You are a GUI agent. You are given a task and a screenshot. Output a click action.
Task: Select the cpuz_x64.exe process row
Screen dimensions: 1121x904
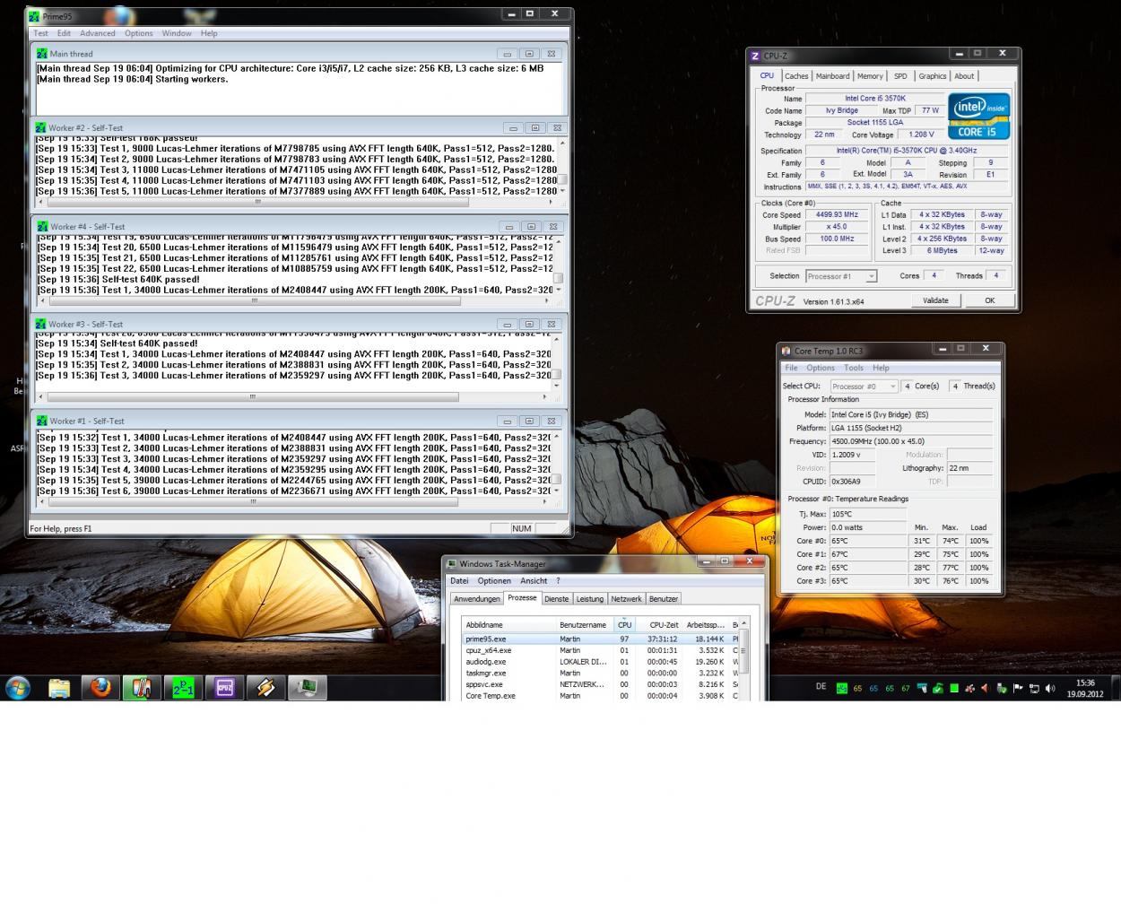599,650
